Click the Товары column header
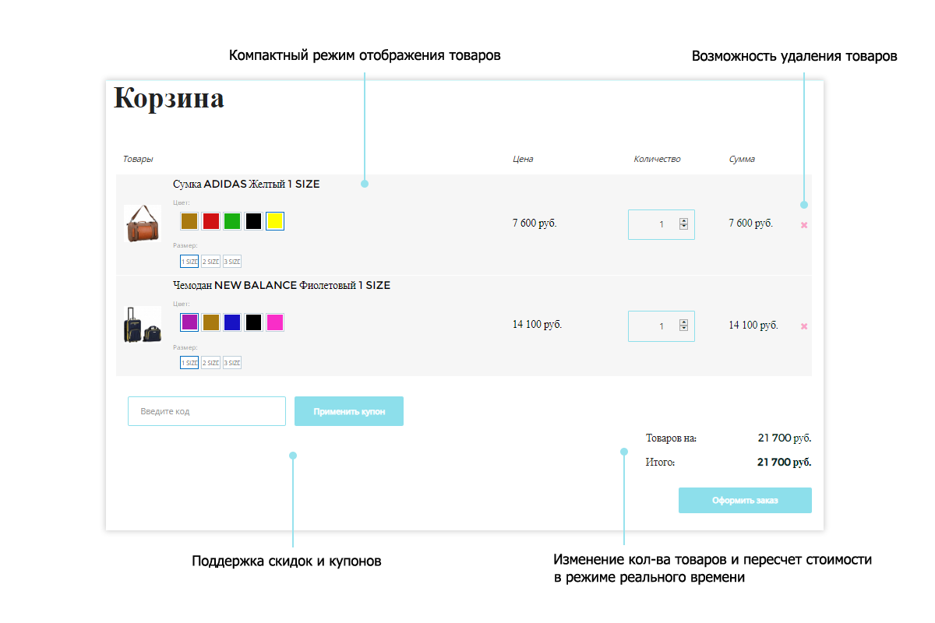The image size is (935, 623). pos(138,159)
